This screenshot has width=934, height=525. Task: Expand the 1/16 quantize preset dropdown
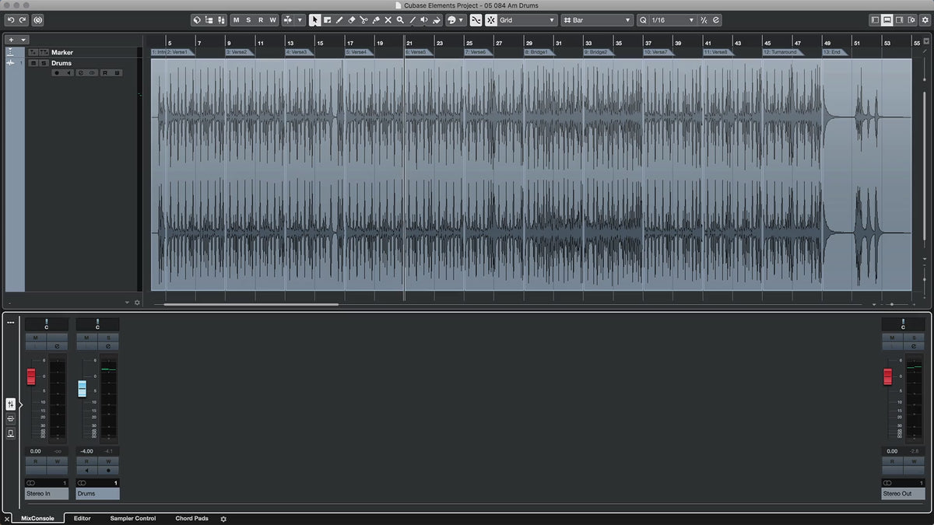[x=666, y=20]
